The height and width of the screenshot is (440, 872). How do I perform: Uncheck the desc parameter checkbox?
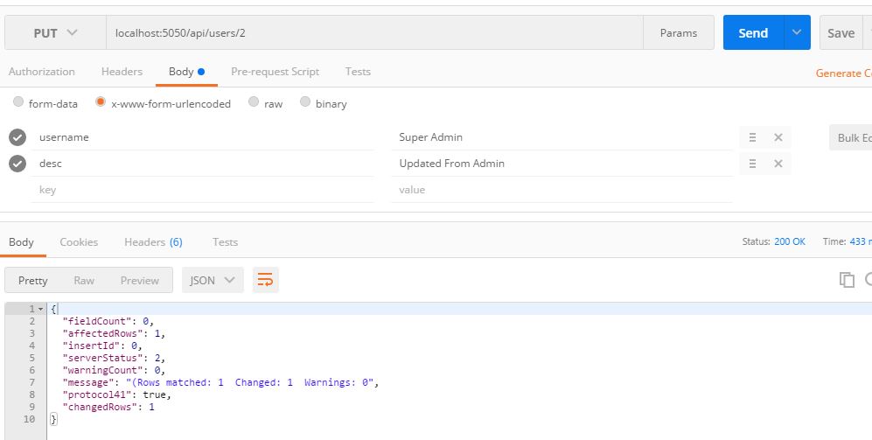(17, 164)
